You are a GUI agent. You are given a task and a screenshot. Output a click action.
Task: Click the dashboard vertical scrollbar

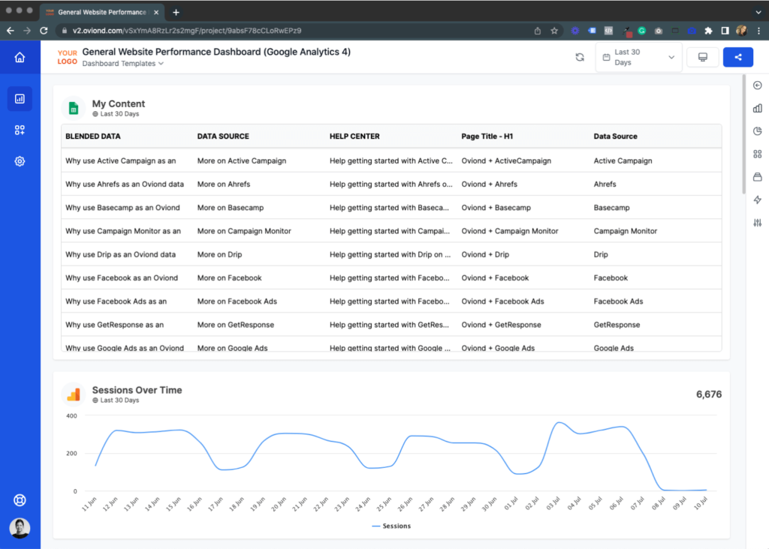(x=743, y=135)
